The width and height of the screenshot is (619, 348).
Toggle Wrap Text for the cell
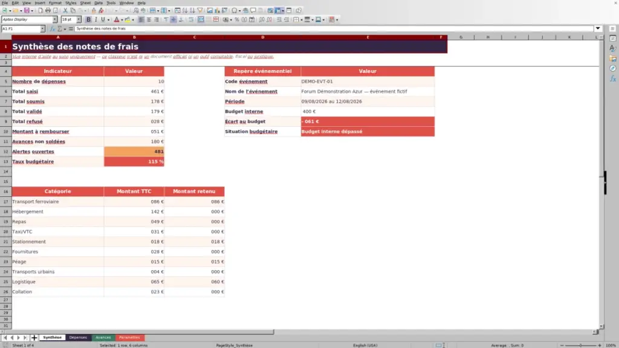point(191,20)
